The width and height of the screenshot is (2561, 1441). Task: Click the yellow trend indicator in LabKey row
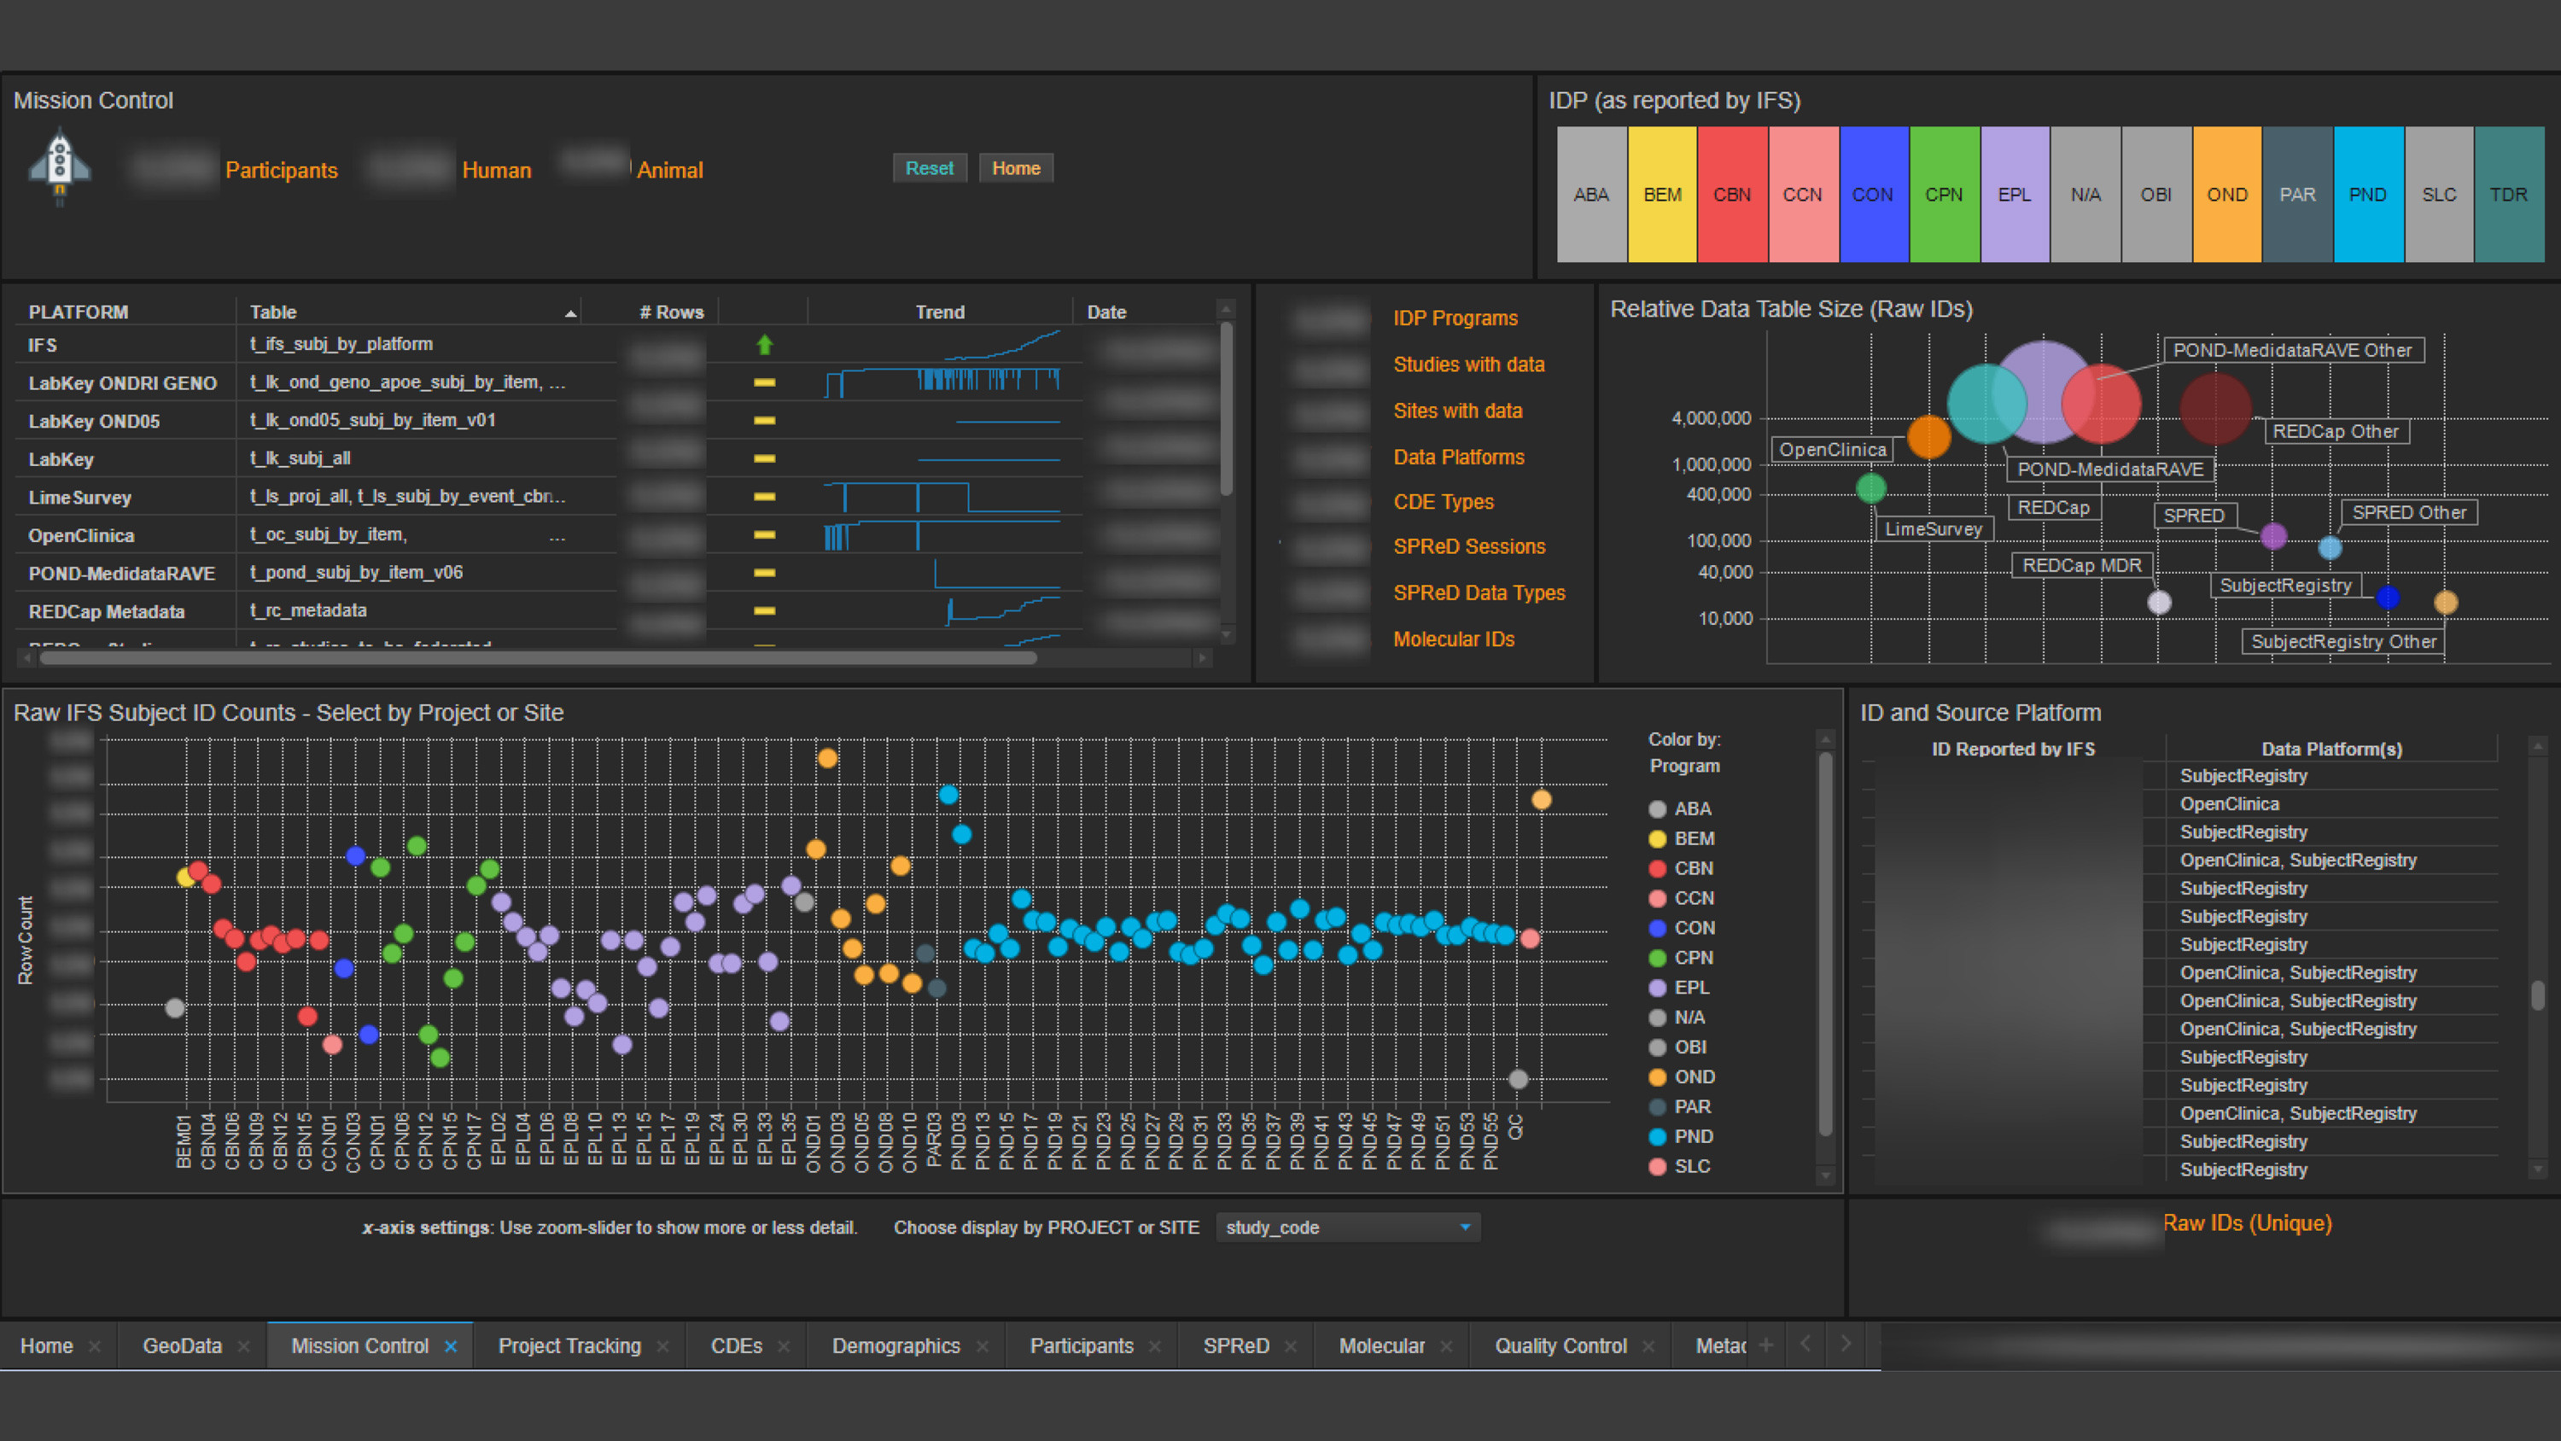pos(763,458)
